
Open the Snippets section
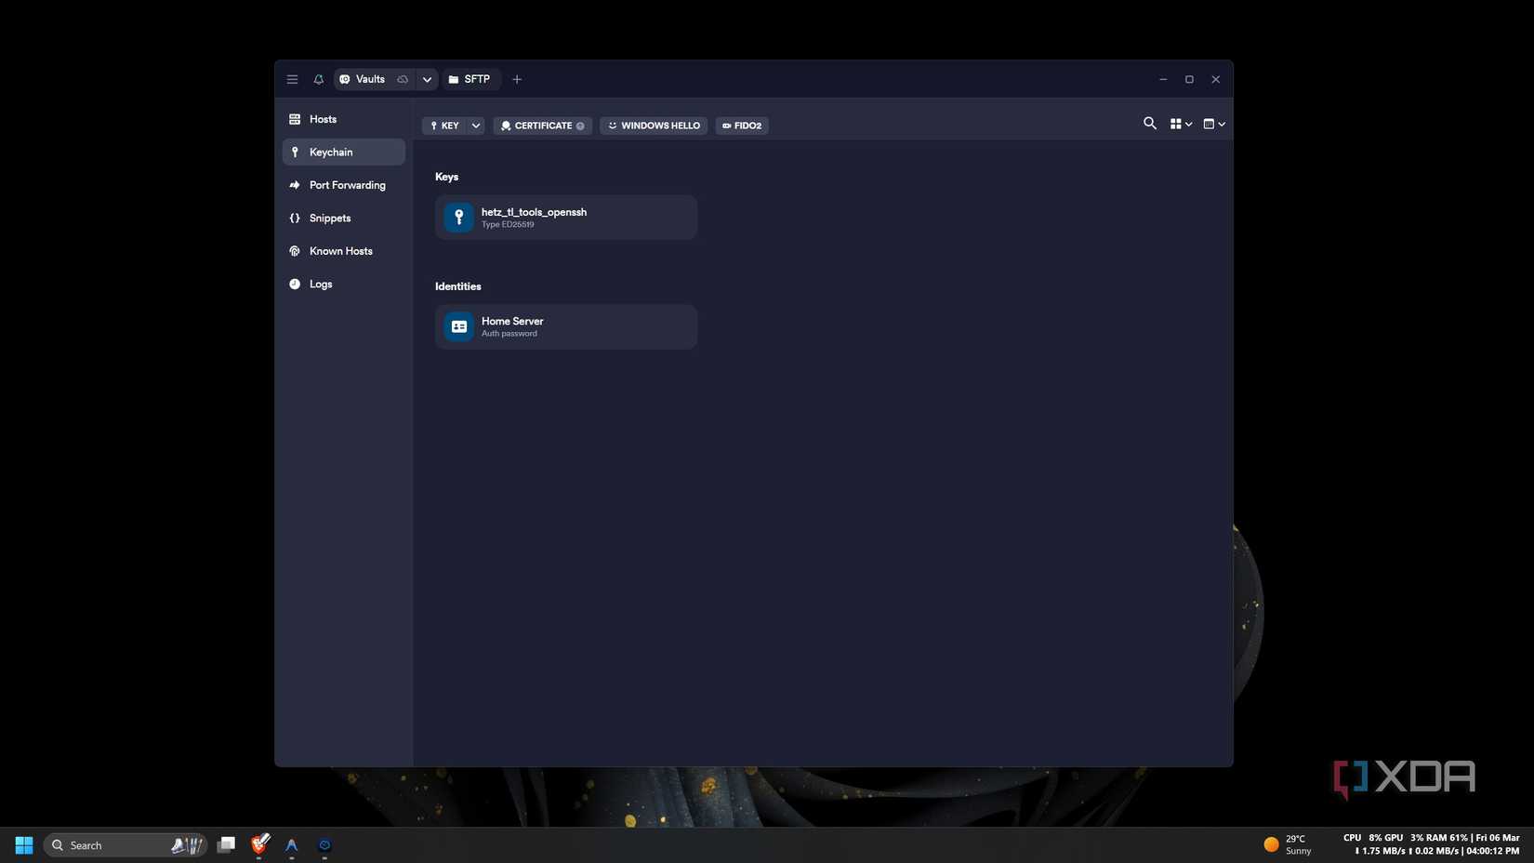tap(329, 218)
